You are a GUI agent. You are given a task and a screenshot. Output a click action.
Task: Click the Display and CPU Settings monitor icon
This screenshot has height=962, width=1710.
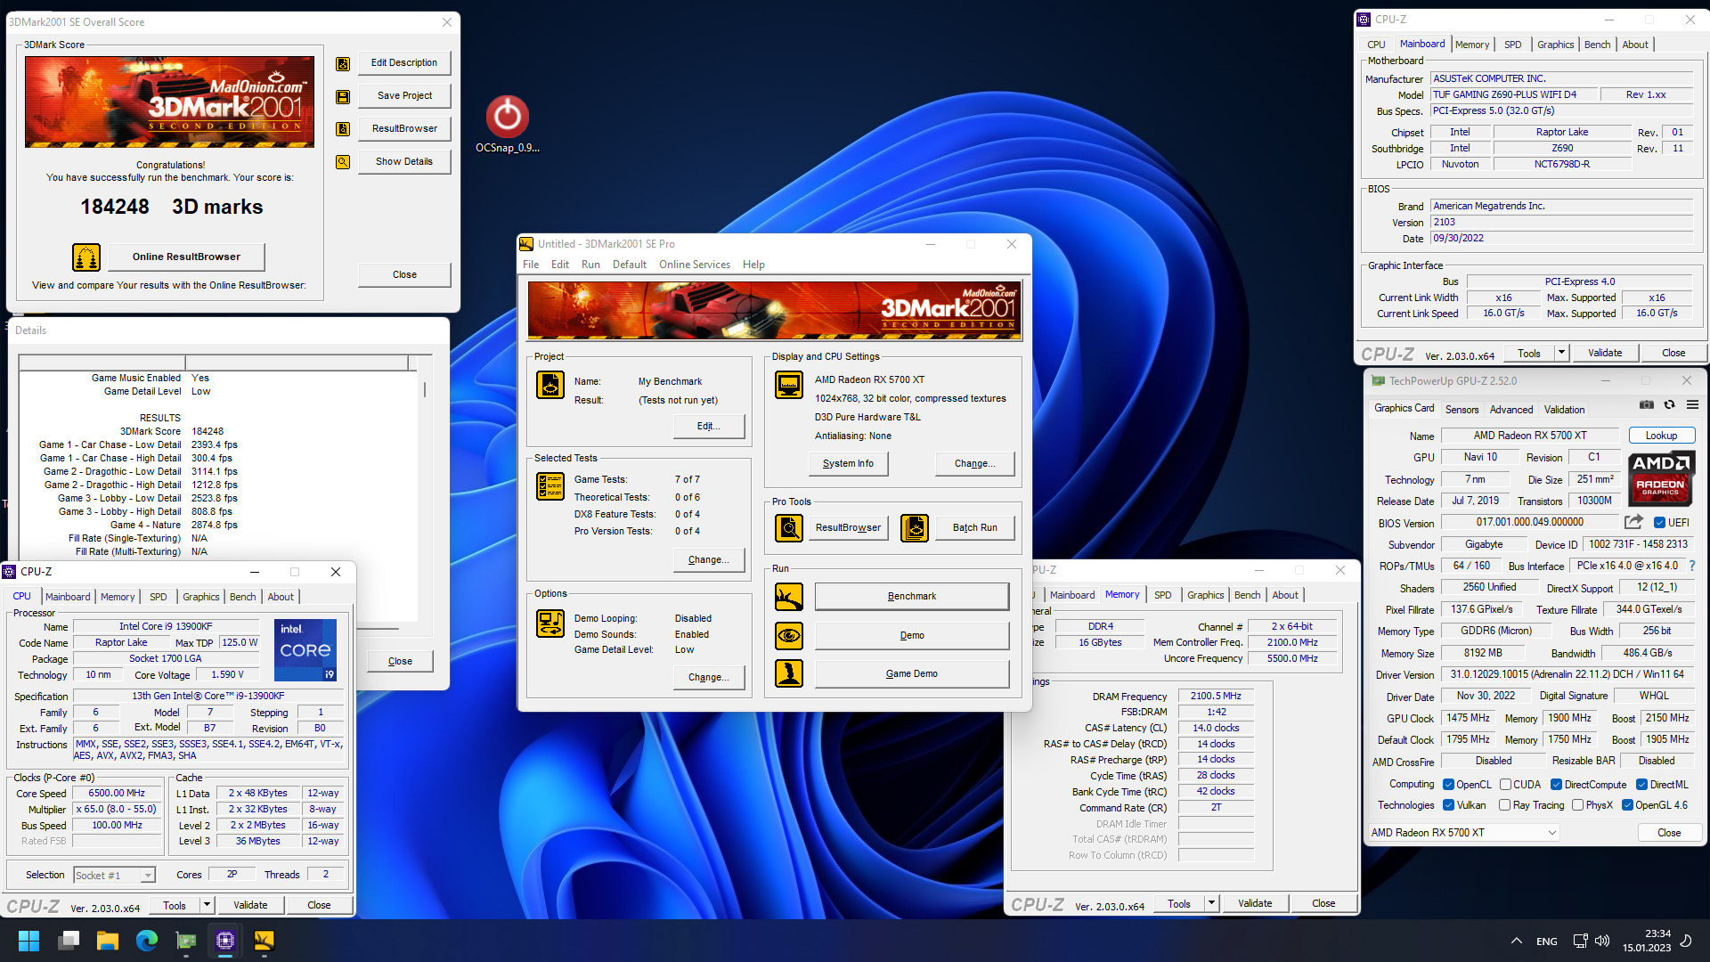pos(789,385)
